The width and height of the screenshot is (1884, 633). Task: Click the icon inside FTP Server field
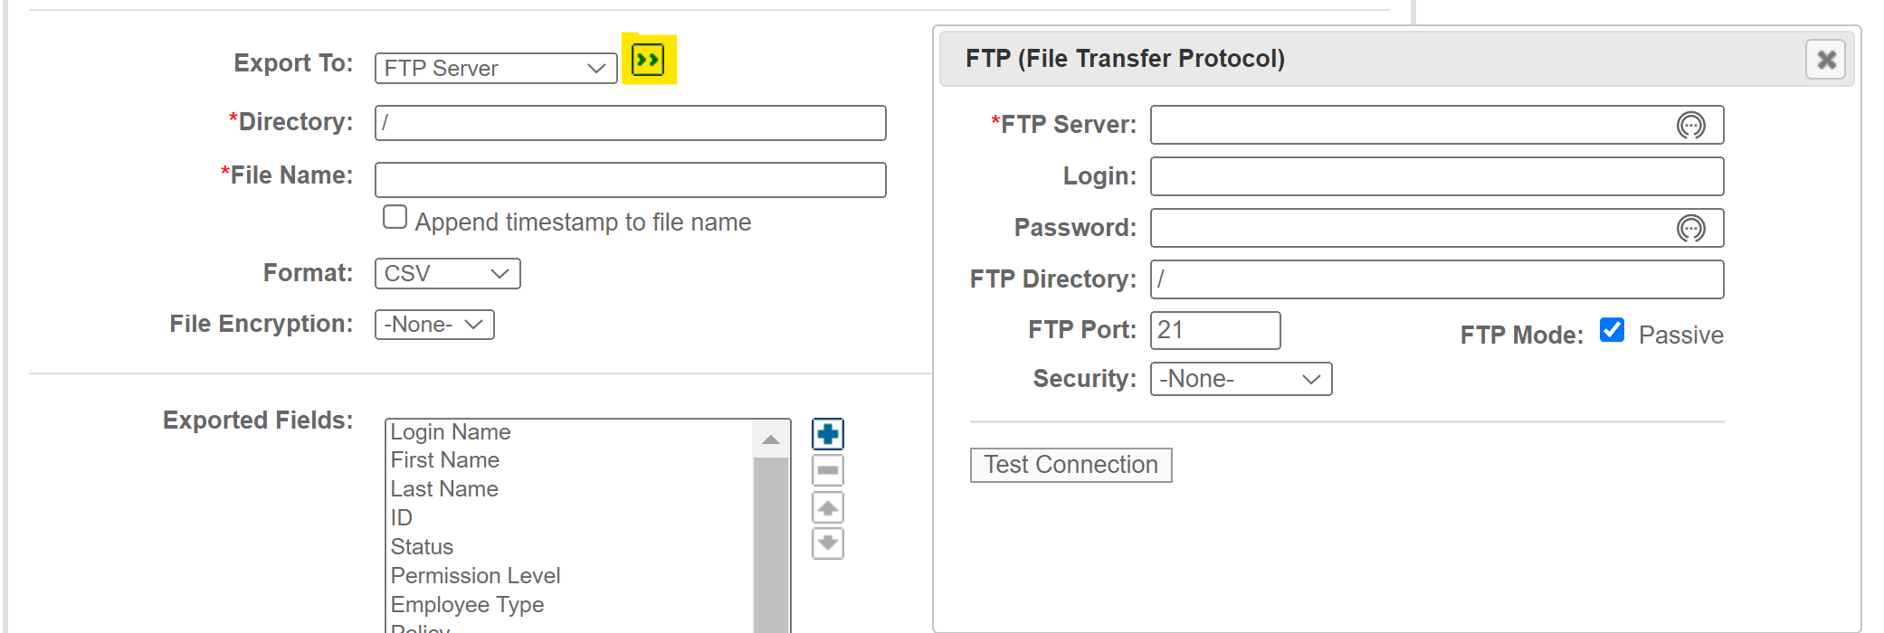coord(1690,125)
